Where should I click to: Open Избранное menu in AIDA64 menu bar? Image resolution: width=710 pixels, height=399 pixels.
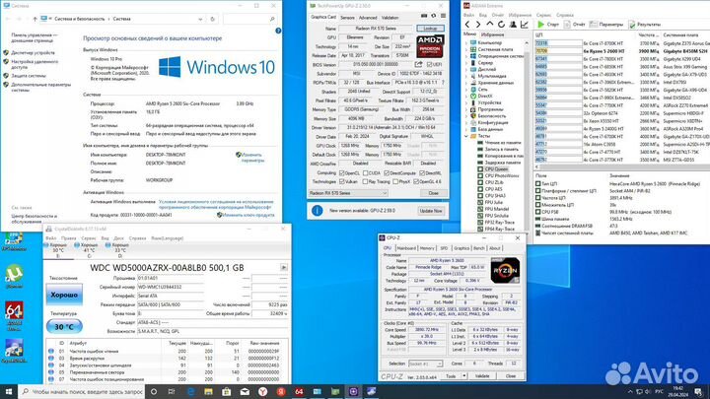coord(520,15)
